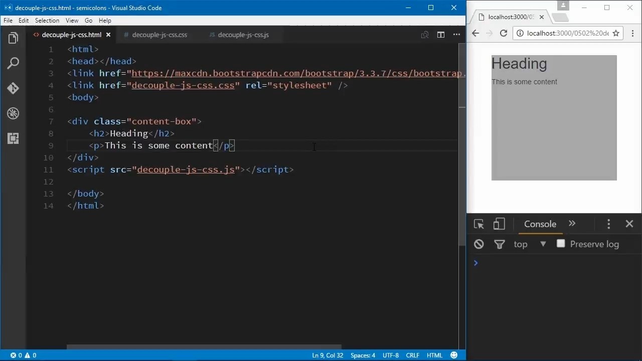Reload the localhost page in Chrome
Image resolution: width=642 pixels, height=361 pixels.
504,33
